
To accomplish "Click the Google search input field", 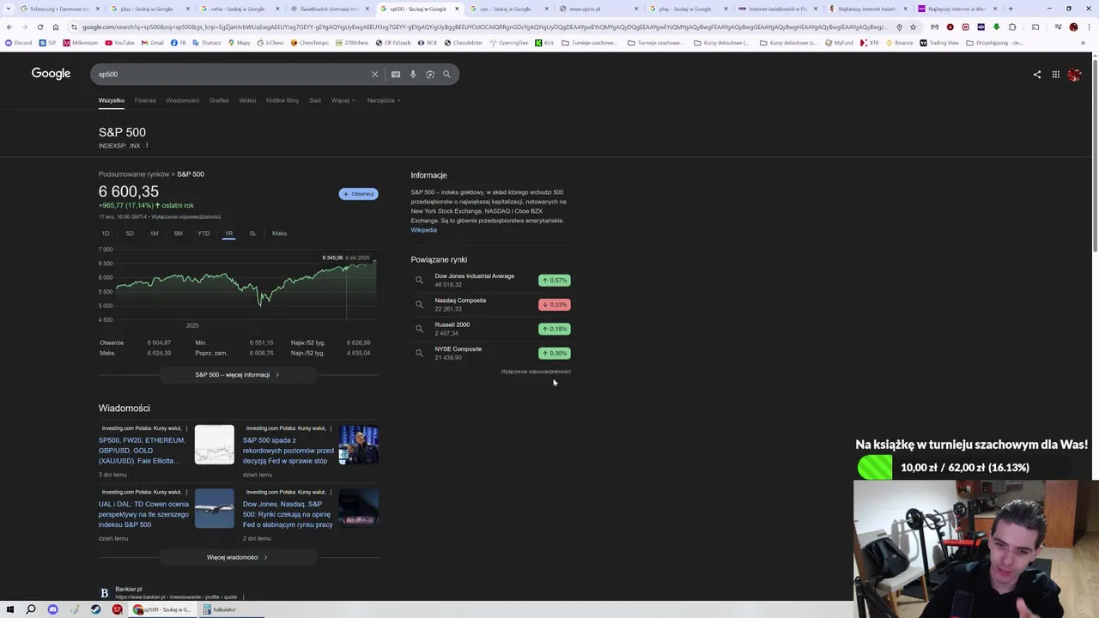I will [232, 74].
